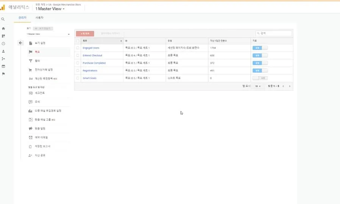This screenshot has height=204, width=340.
Task: Open the real-time clock icon
Action: [x=3, y=44]
